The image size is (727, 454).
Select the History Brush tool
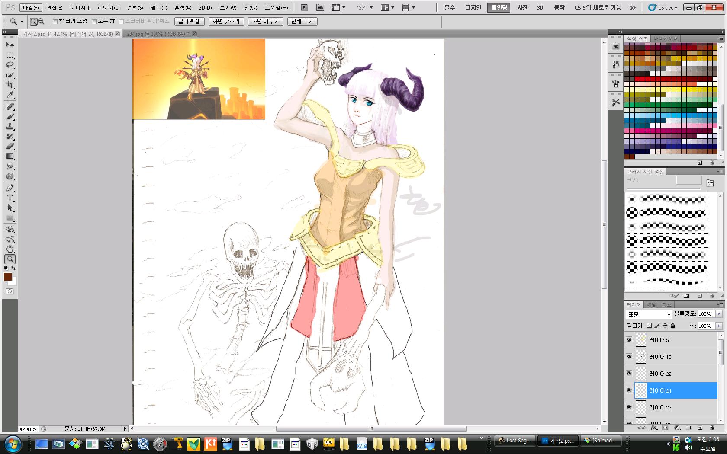(x=10, y=136)
